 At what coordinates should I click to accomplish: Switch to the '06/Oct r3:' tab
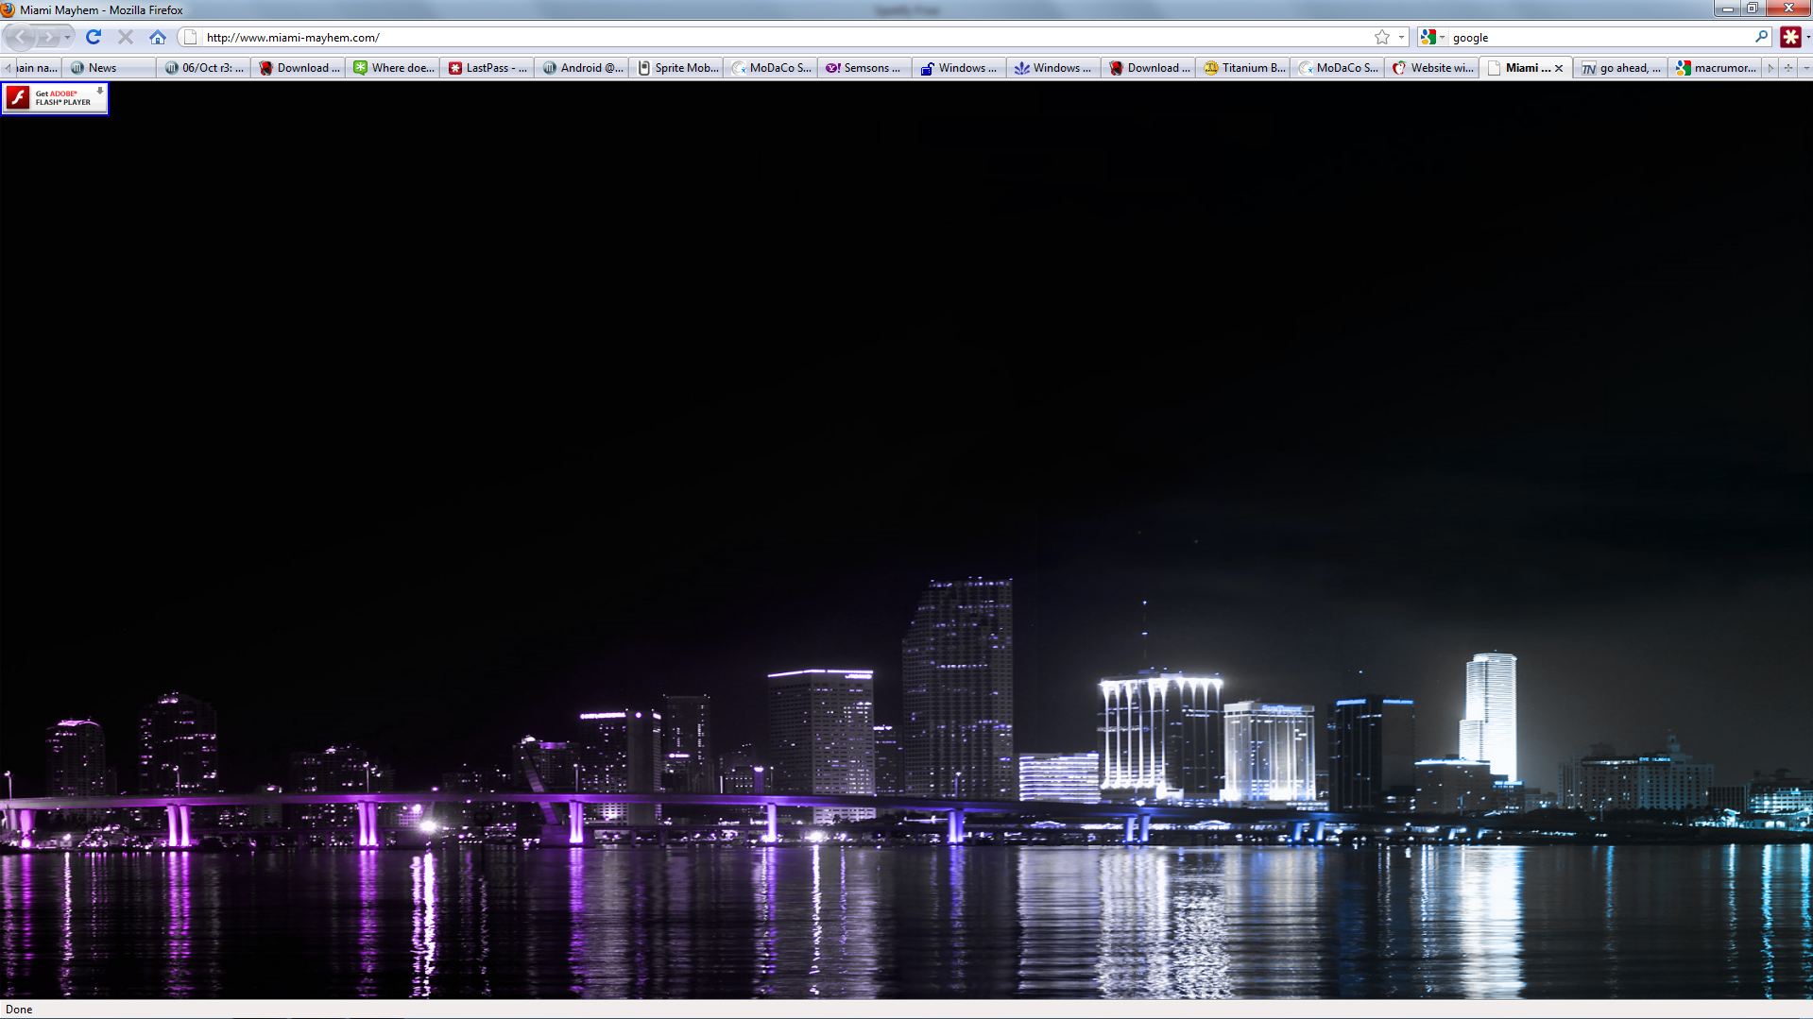pyautogui.click(x=204, y=68)
